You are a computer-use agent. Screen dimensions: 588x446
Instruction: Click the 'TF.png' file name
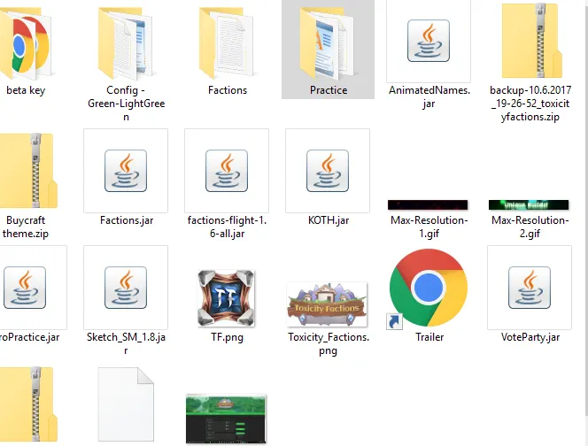228,337
